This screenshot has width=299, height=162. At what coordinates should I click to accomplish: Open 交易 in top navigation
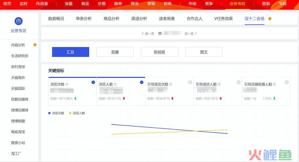(102, 4)
